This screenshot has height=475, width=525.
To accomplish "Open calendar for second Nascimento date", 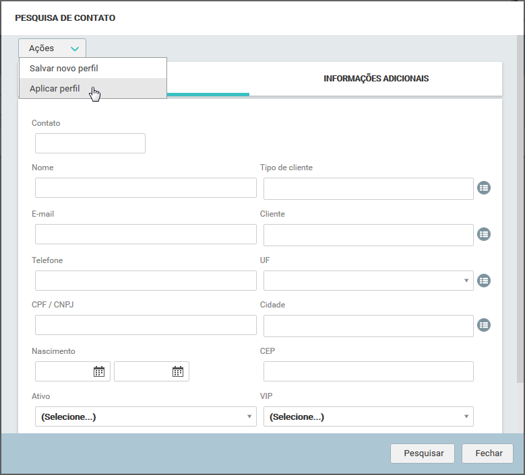I will [178, 371].
